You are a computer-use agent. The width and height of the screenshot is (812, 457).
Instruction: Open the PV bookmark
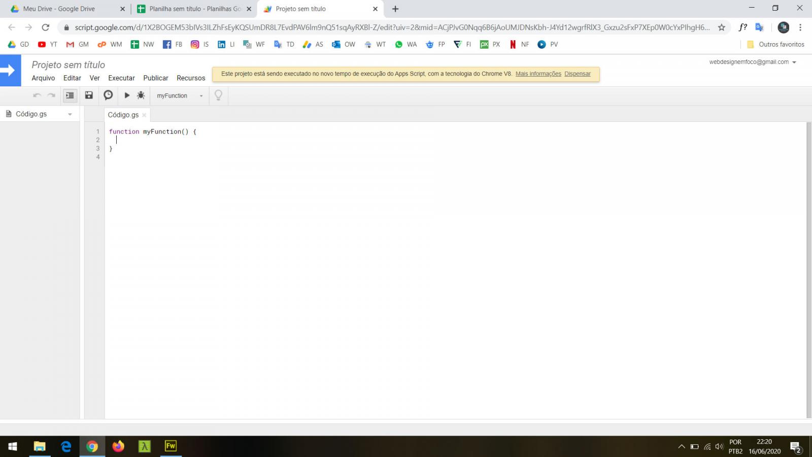click(548, 44)
